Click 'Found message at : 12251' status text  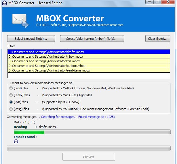click(x=97, y=117)
